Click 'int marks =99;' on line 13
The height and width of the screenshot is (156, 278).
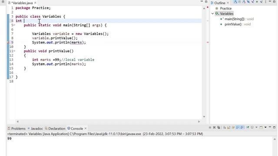pyautogui.click(x=46, y=60)
